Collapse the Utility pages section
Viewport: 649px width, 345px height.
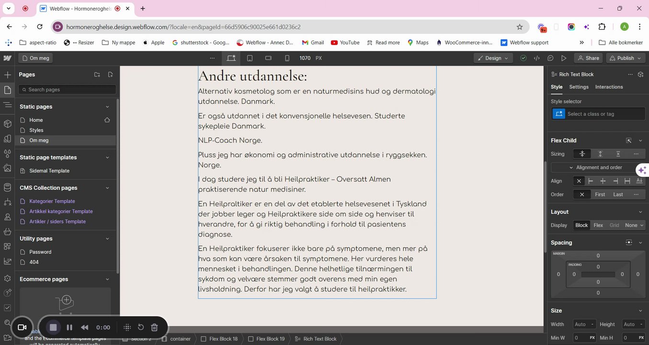pos(107,239)
